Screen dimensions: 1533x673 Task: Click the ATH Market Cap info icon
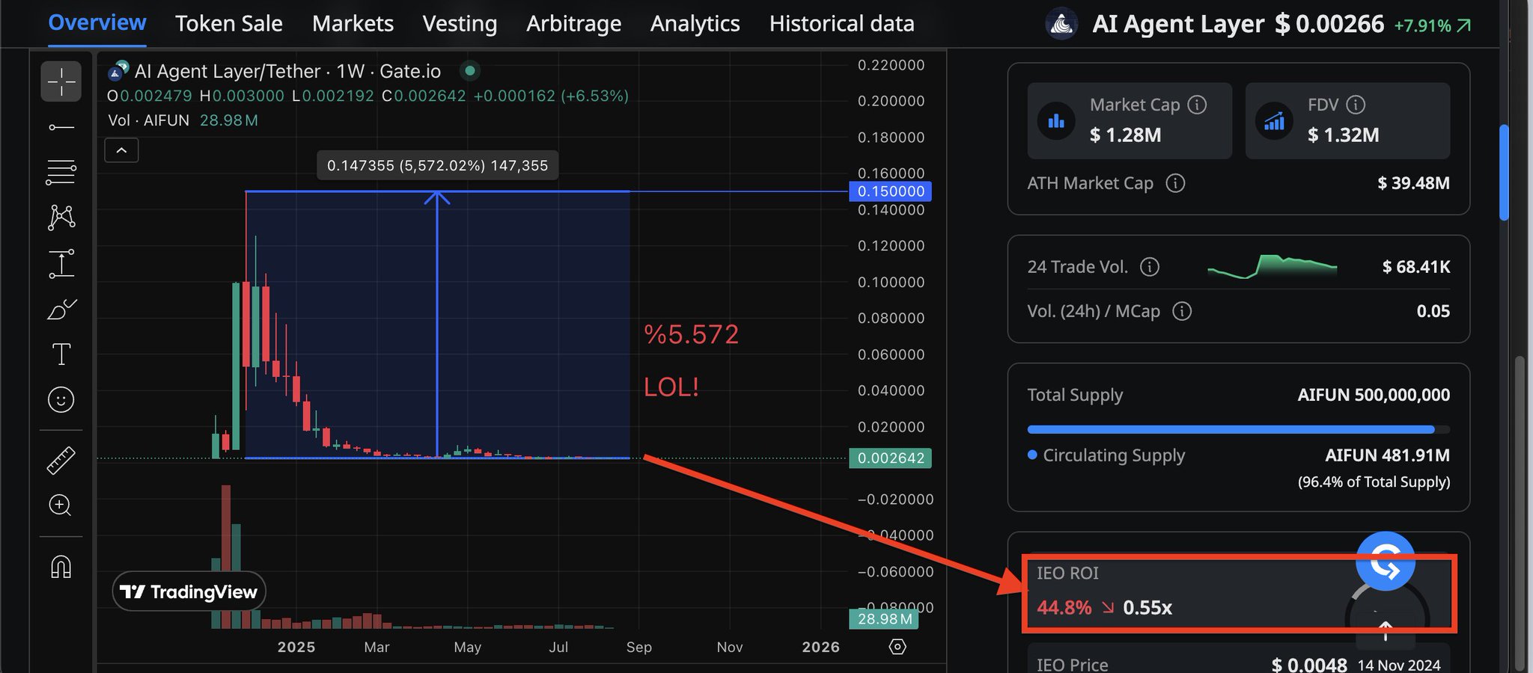pyautogui.click(x=1175, y=183)
